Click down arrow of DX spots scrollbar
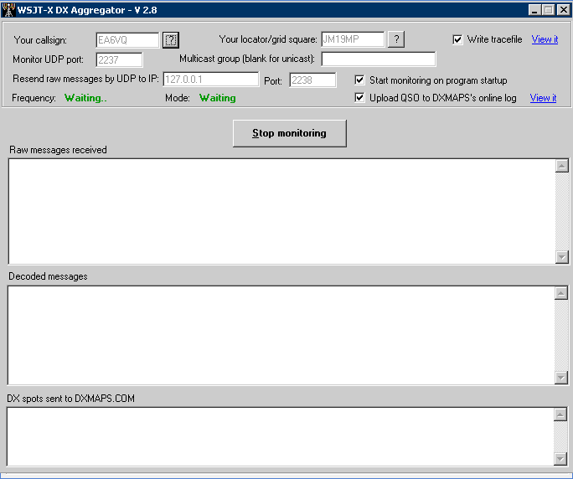 [x=560, y=459]
